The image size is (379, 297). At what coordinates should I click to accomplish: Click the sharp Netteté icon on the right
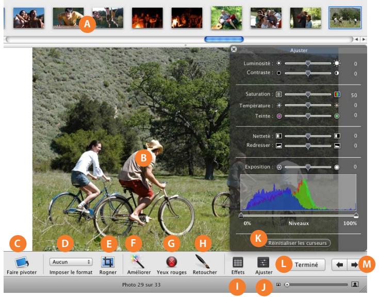pos(337,136)
